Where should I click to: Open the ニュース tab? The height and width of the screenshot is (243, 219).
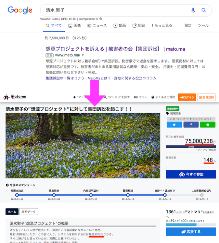[97, 26]
